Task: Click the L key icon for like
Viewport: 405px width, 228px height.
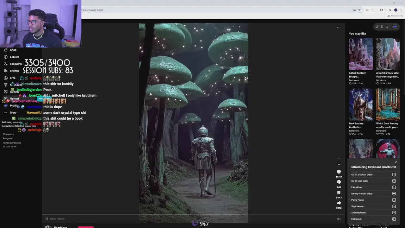Action: point(394,187)
